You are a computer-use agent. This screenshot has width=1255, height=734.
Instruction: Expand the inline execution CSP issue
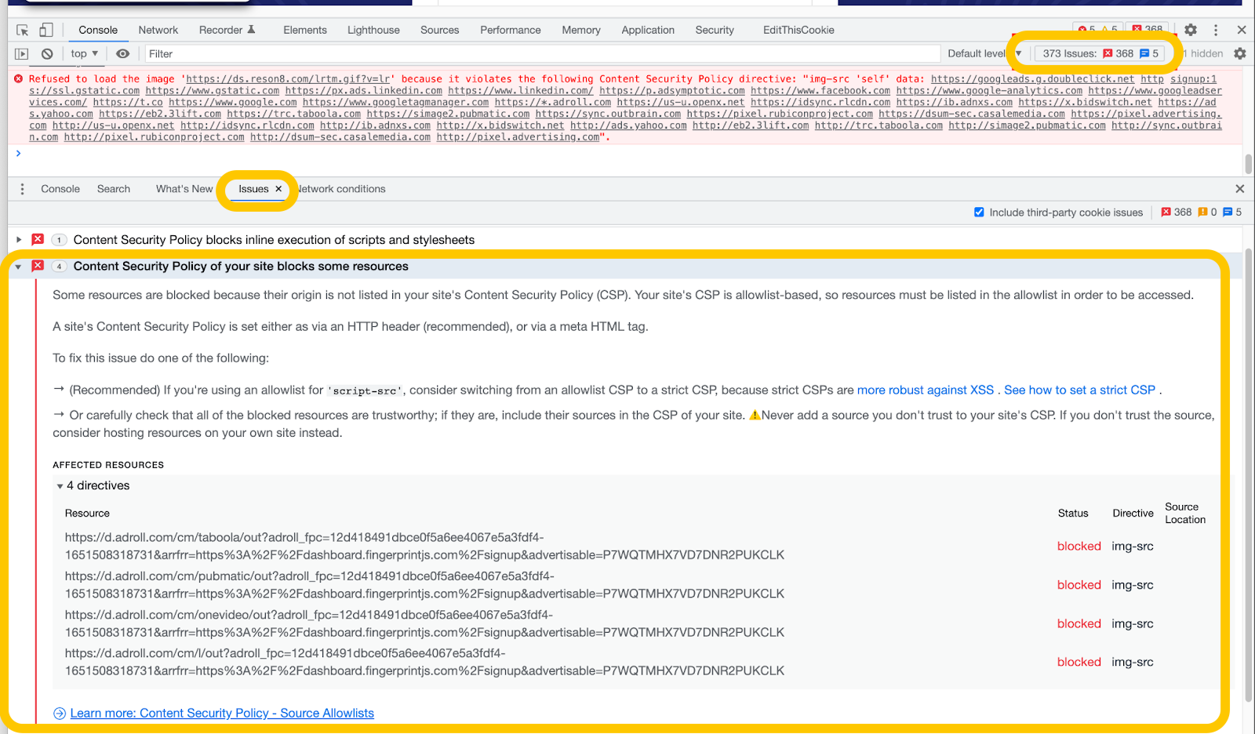point(19,239)
